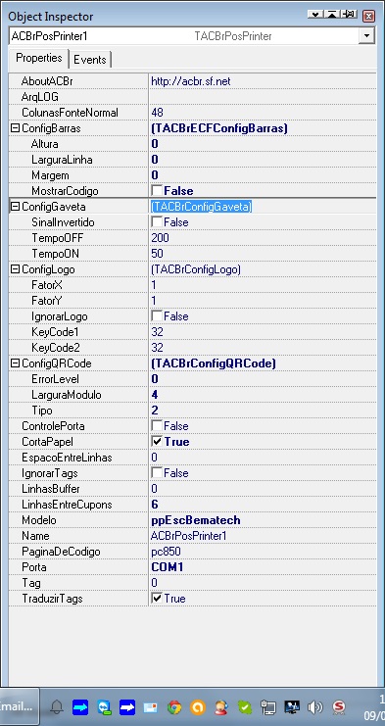This screenshot has height=726, width=385.
Task: Select the EspacoEntreLinhas property name
Action: tap(67, 458)
